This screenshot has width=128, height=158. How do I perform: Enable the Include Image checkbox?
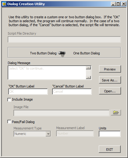[x=9, y=100]
